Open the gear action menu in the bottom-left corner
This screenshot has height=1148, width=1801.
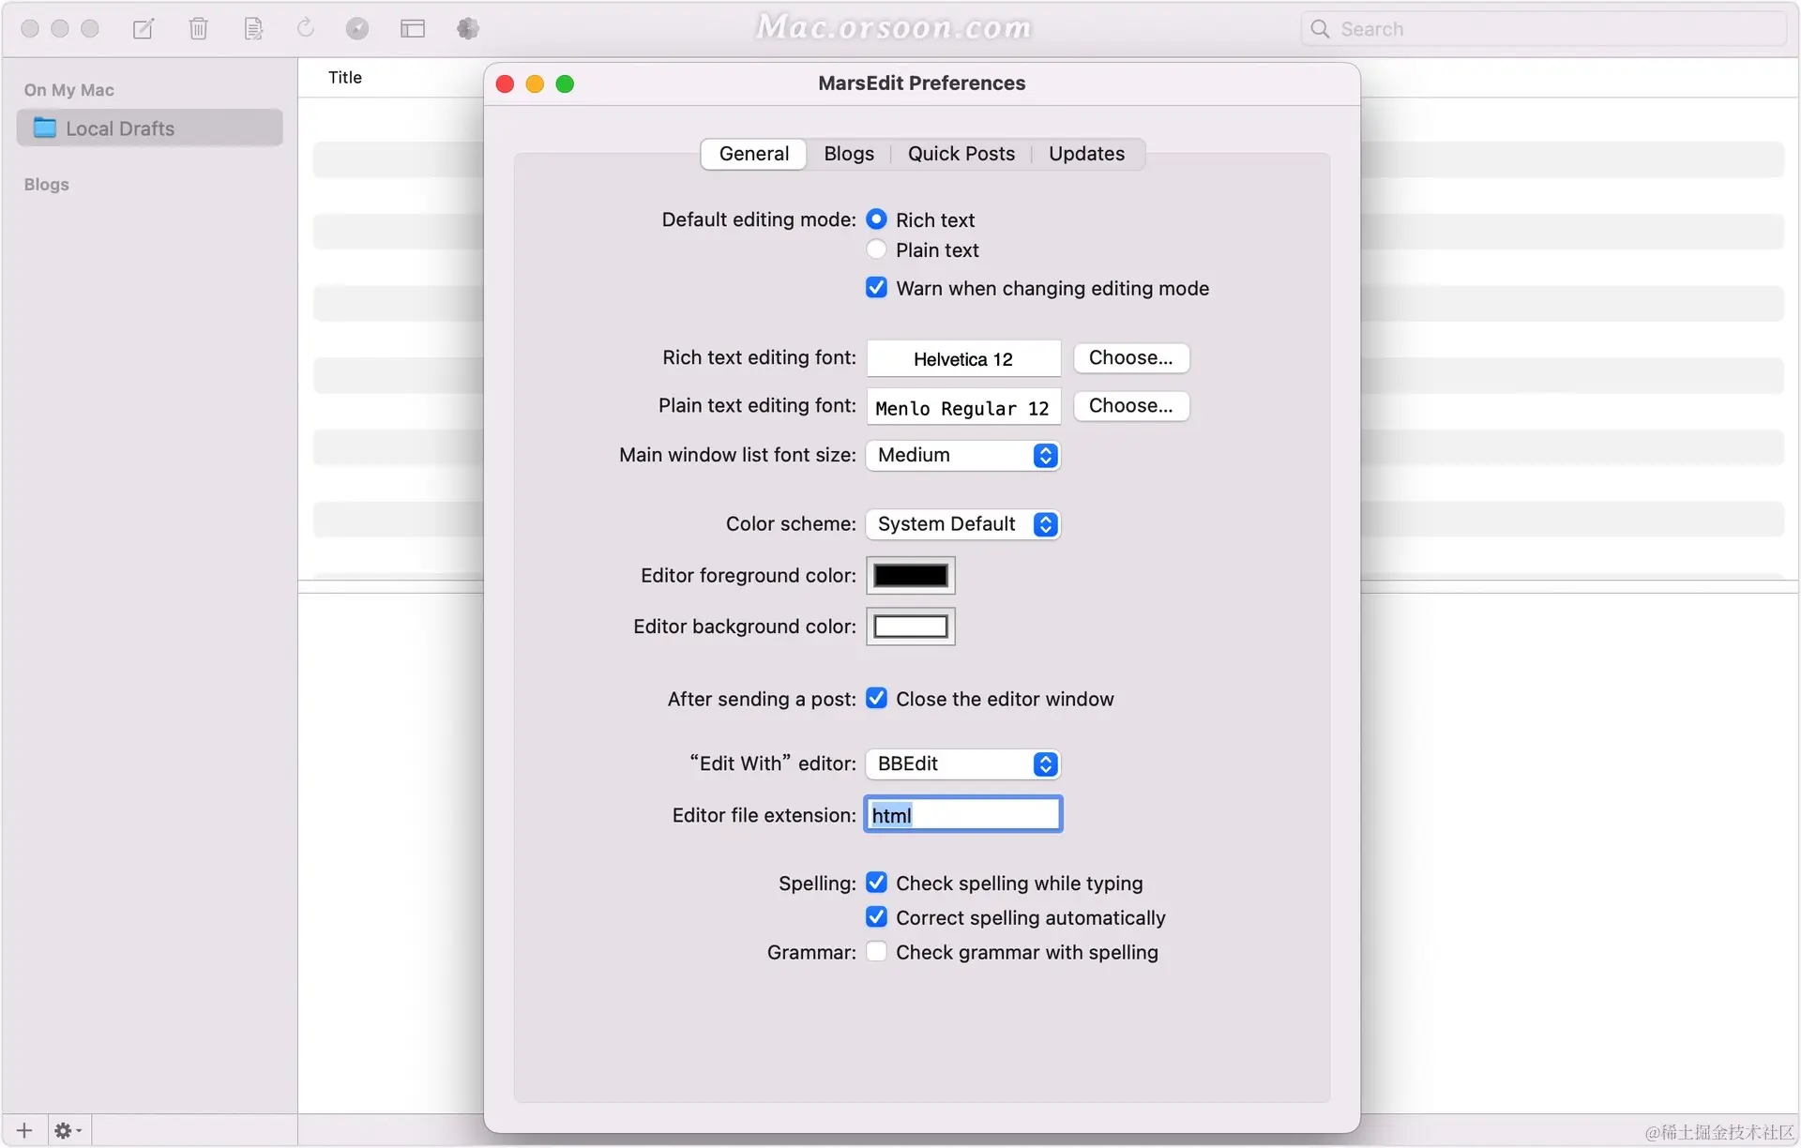coord(67,1130)
